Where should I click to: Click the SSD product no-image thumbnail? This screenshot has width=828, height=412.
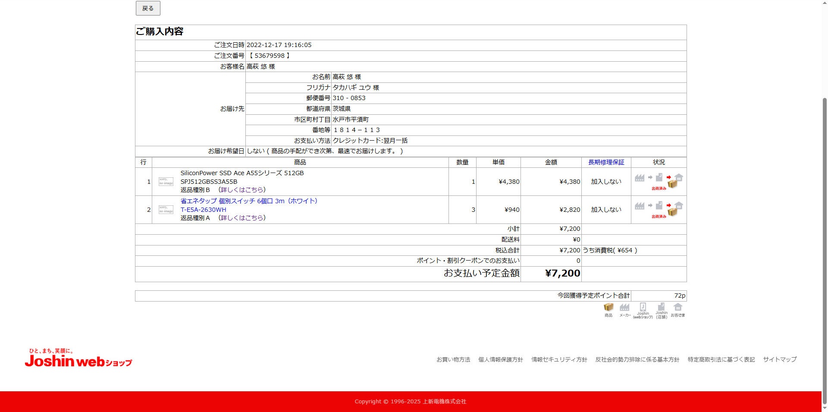[x=166, y=182]
